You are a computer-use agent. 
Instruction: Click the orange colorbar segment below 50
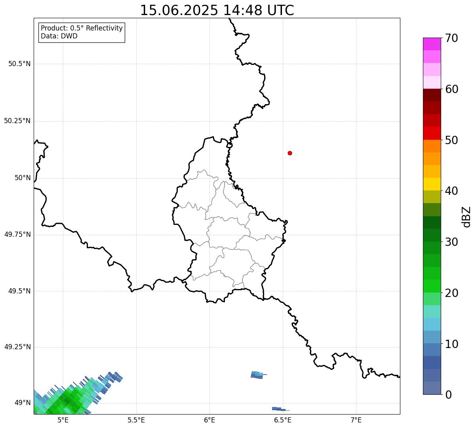point(432,146)
